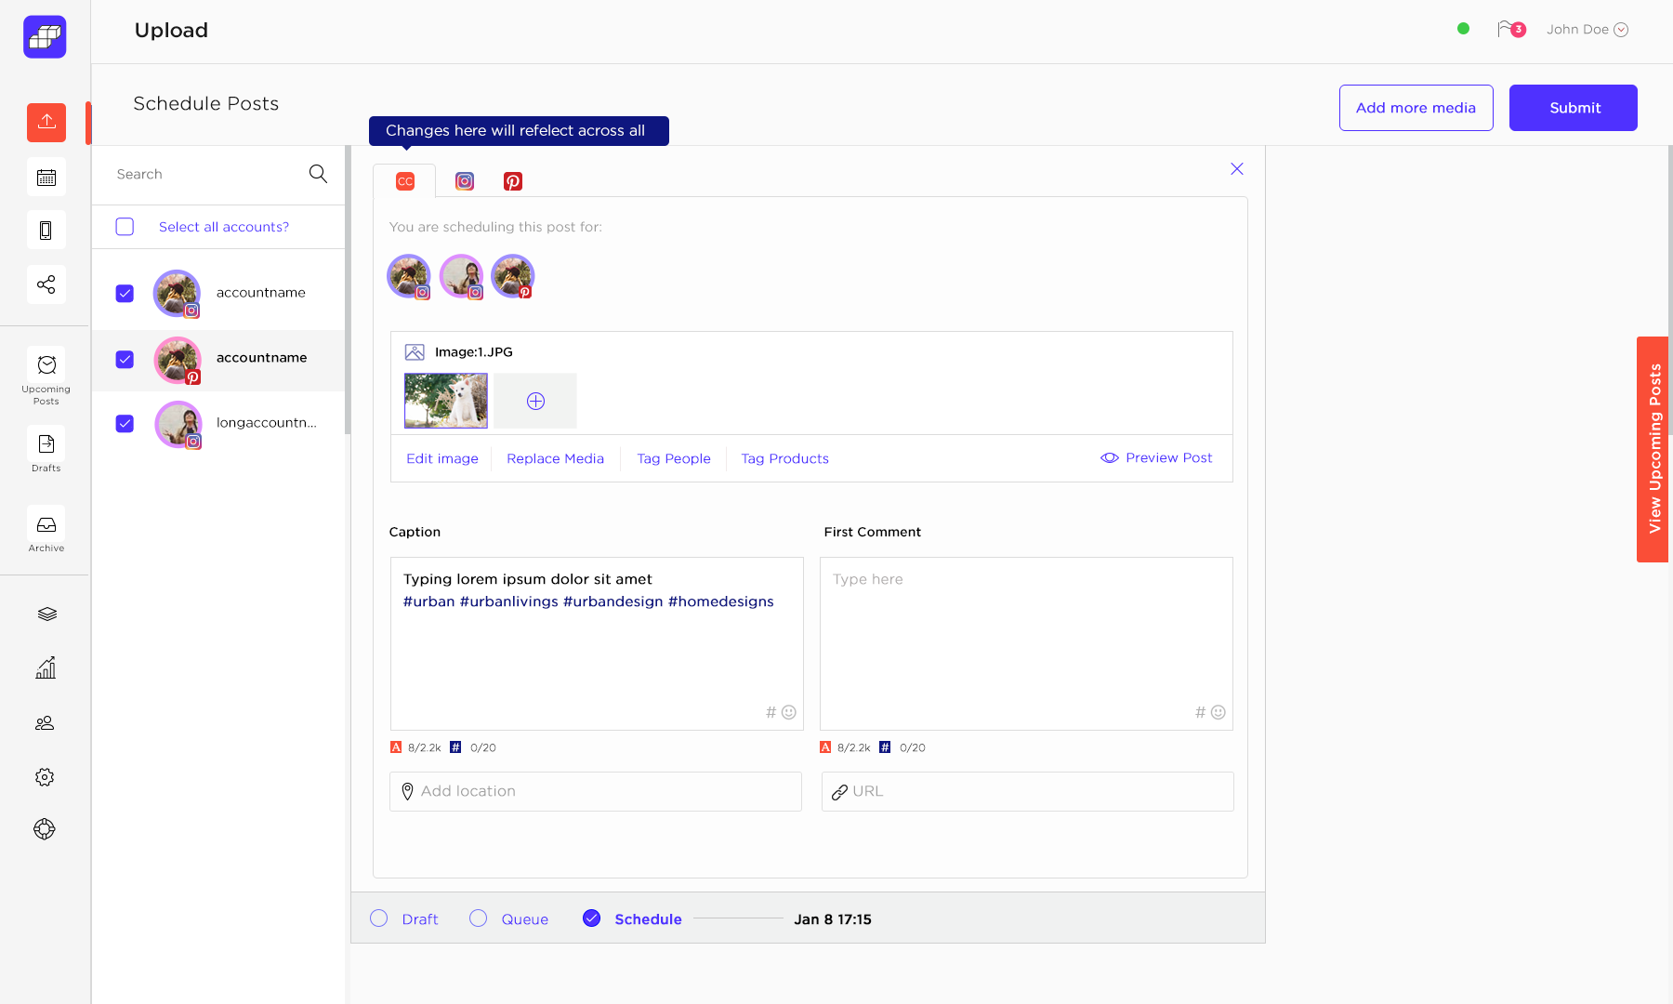Click the search magnifier icon

coord(318,174)
